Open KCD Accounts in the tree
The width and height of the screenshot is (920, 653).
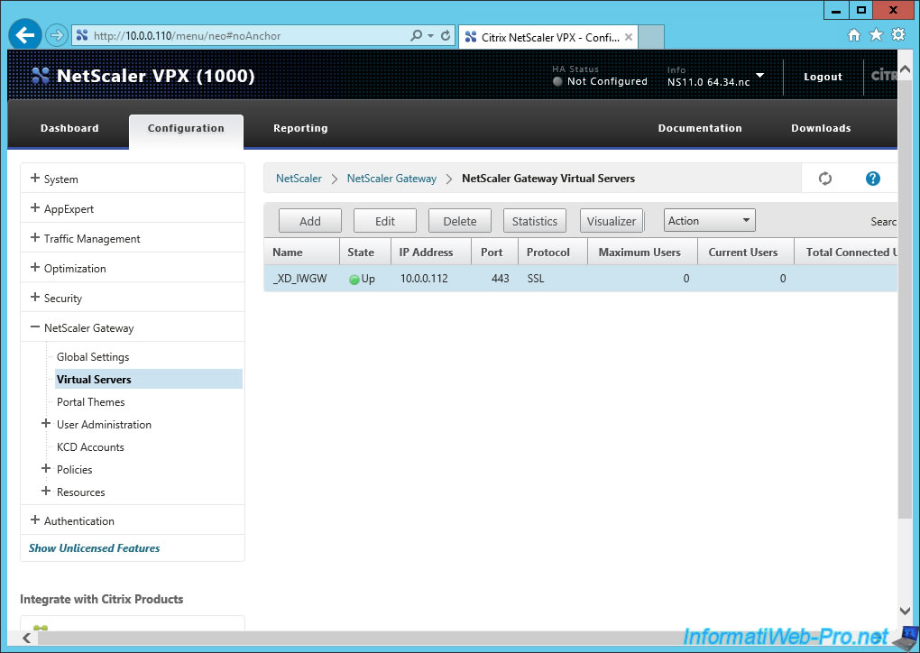coord(90,447)
